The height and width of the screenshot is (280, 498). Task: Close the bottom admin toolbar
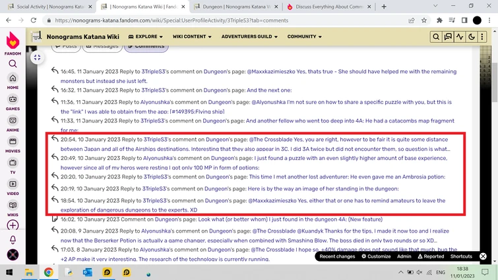pyautogui.click(x=483, y=256)
